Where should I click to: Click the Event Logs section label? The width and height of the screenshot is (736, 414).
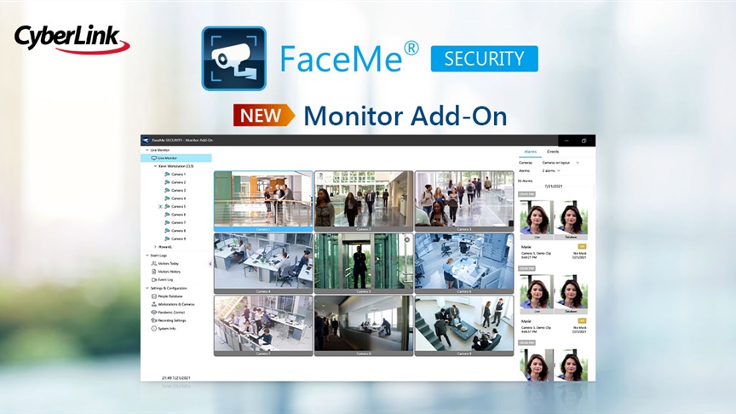click(158, 256)
